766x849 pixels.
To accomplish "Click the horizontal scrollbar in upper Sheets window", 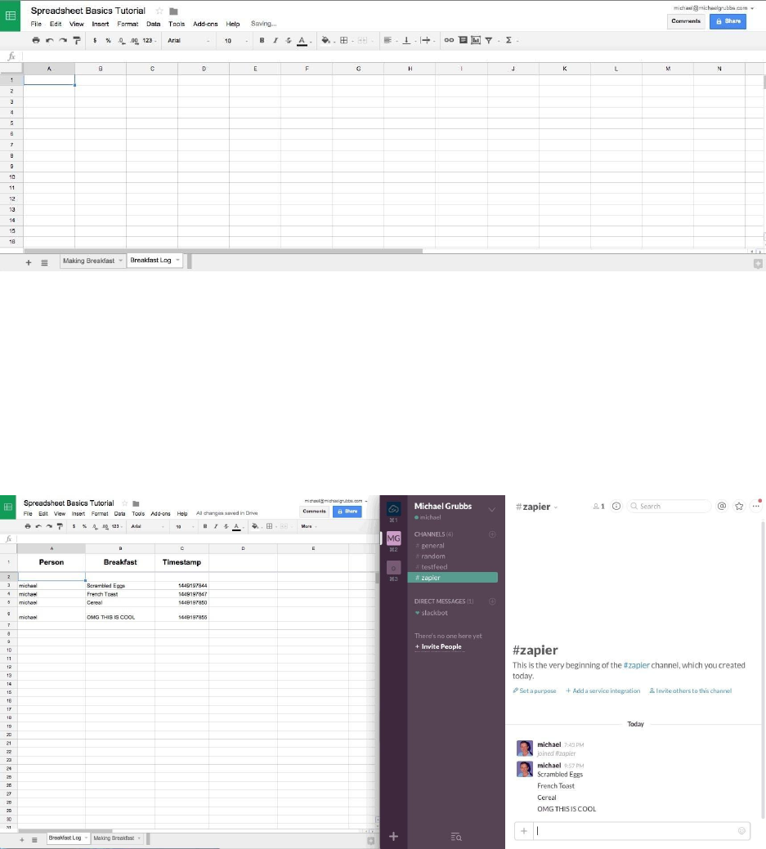I will coord(223,251).
